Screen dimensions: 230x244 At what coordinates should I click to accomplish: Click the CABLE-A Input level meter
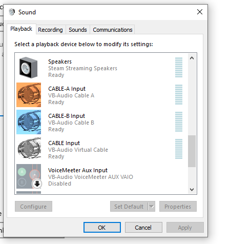(x=179, y=94)
